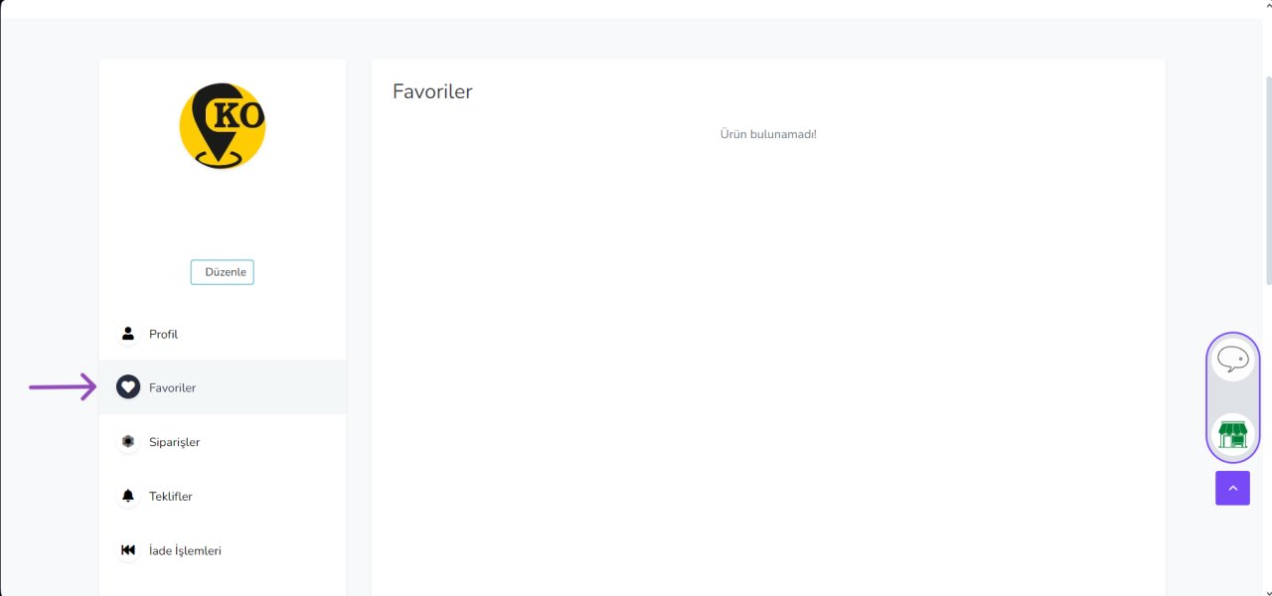
Task: Click the Teklifler bell icon
Action: pyautogui.click(x=128, y=496)
